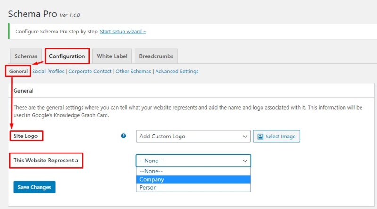The image size is (377, 209).
Task: Click the Select Image button
Action: point(276,137)
